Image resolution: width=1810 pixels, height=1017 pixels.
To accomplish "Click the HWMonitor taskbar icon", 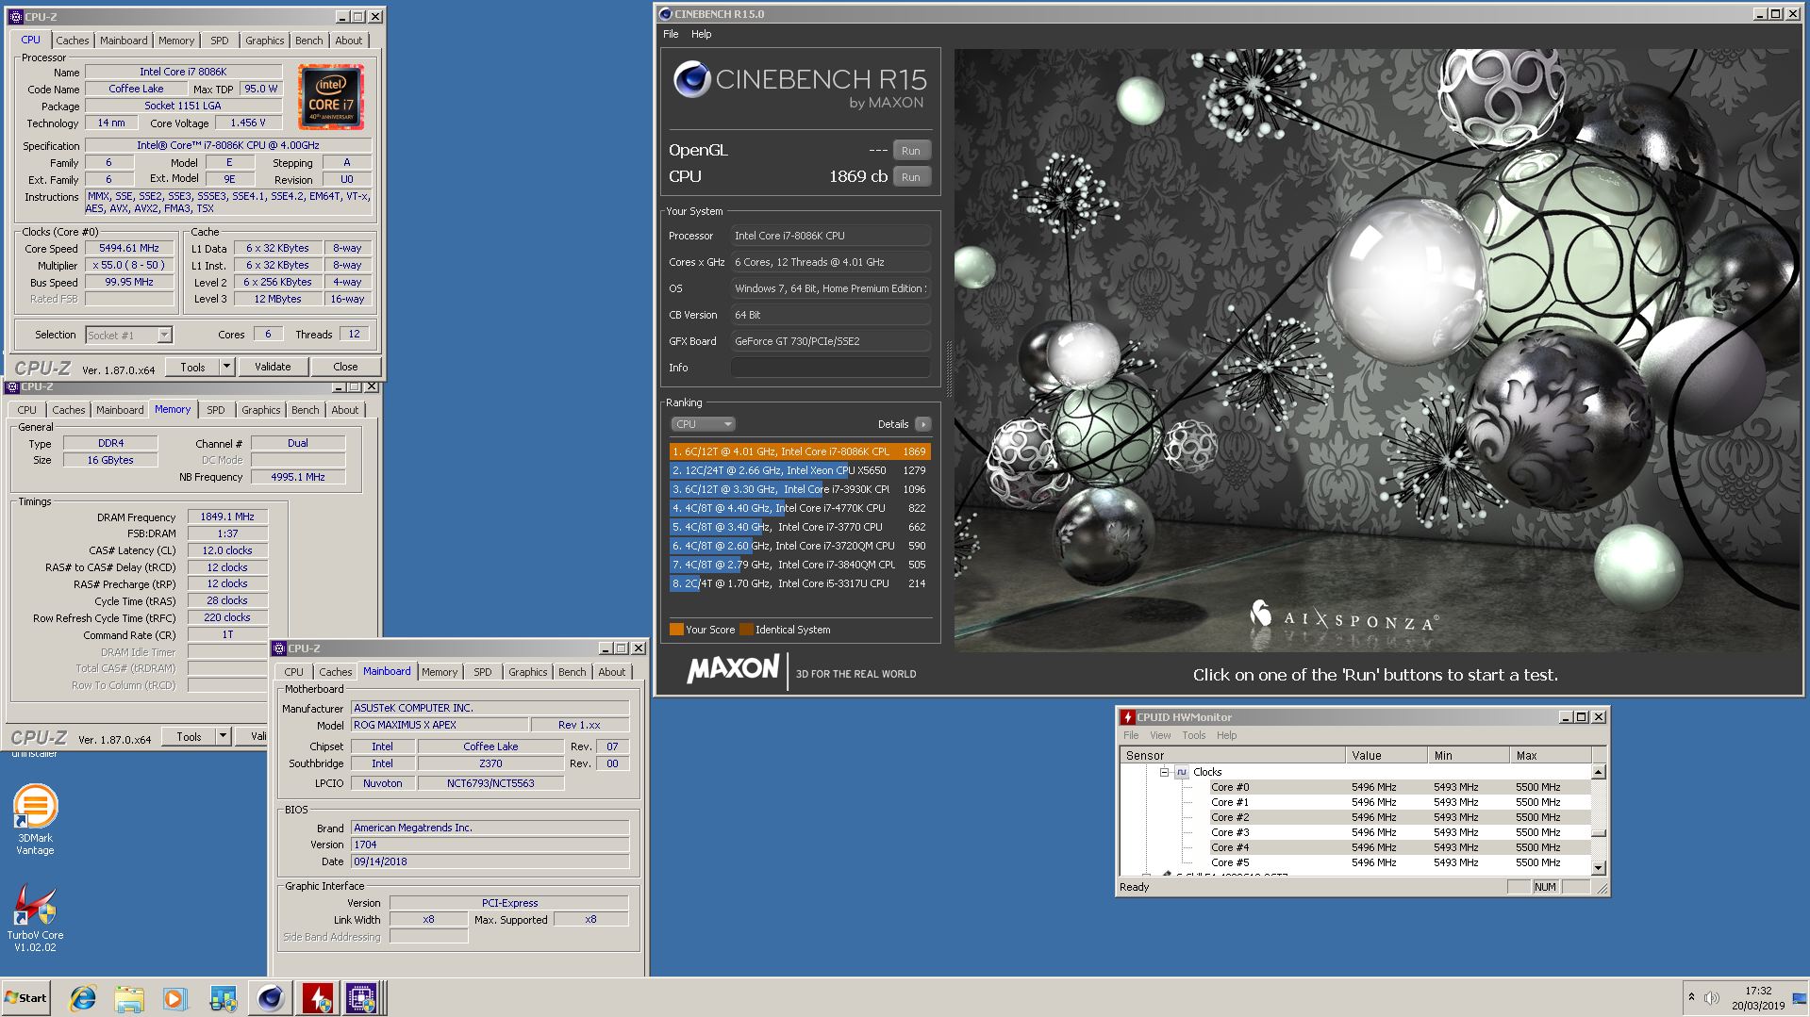I will pos(317,998).
